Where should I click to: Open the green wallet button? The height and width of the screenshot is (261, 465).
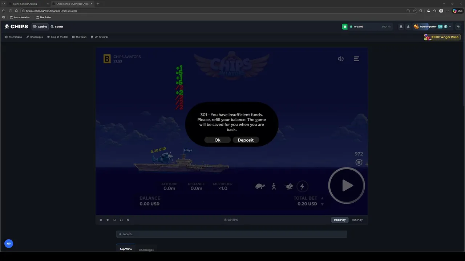click(x=345, y=26)
